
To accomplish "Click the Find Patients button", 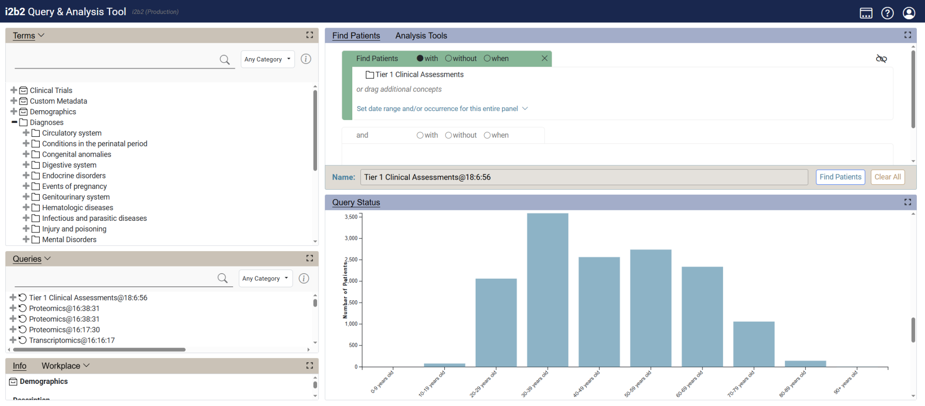I will point(840,177).
